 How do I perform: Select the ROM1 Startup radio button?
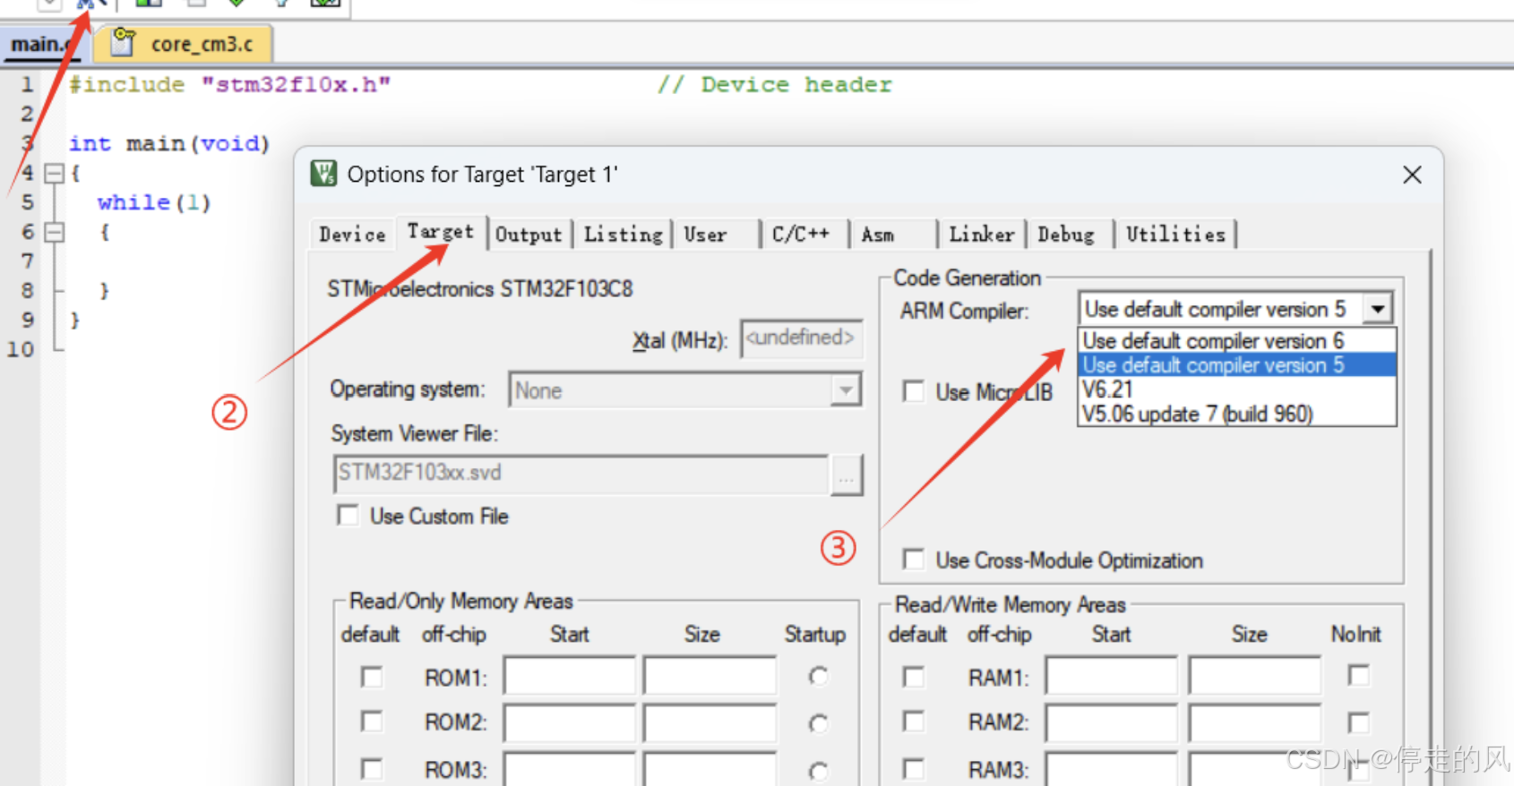pyautogui.click(x=819, y=677)
